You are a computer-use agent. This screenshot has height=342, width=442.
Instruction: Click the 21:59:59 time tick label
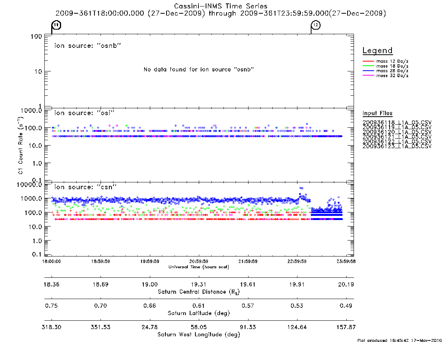click(x=248, y=261)
